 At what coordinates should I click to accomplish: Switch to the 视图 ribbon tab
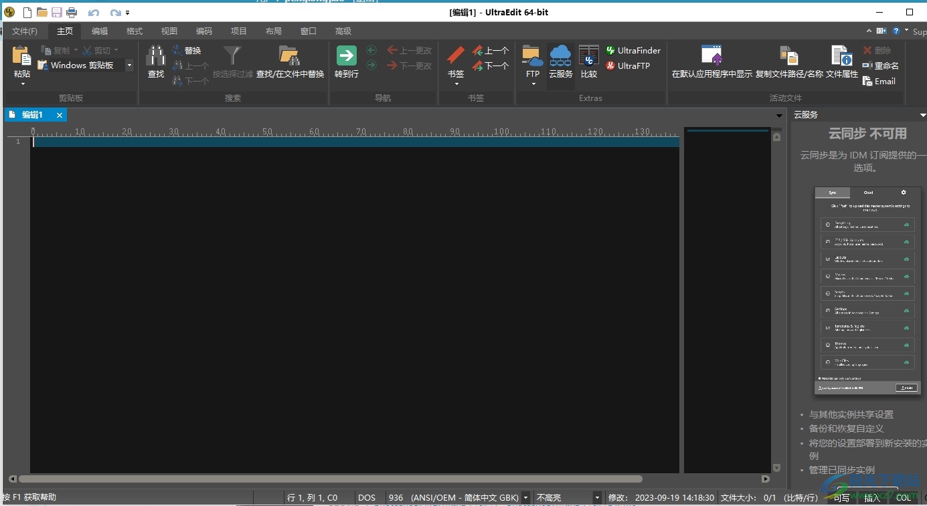coord(169,31)
